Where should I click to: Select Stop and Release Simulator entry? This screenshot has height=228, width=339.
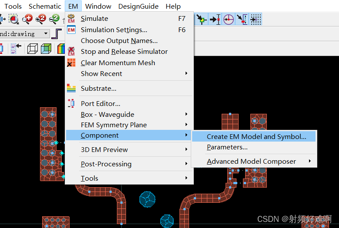(x=129, y=51)
